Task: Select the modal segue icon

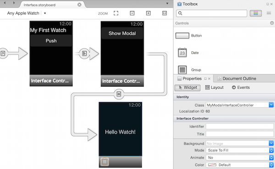Action: click(x=119, y=94)
